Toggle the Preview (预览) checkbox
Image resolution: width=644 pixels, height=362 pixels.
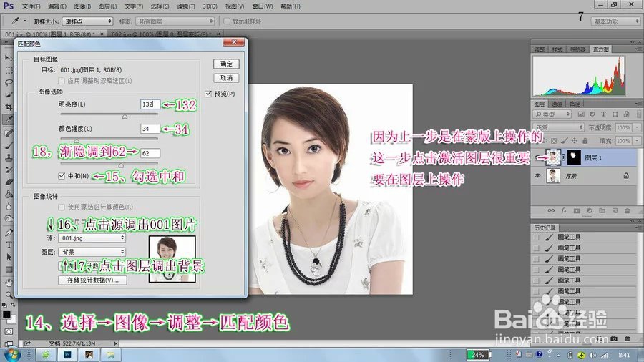(208, 94)
